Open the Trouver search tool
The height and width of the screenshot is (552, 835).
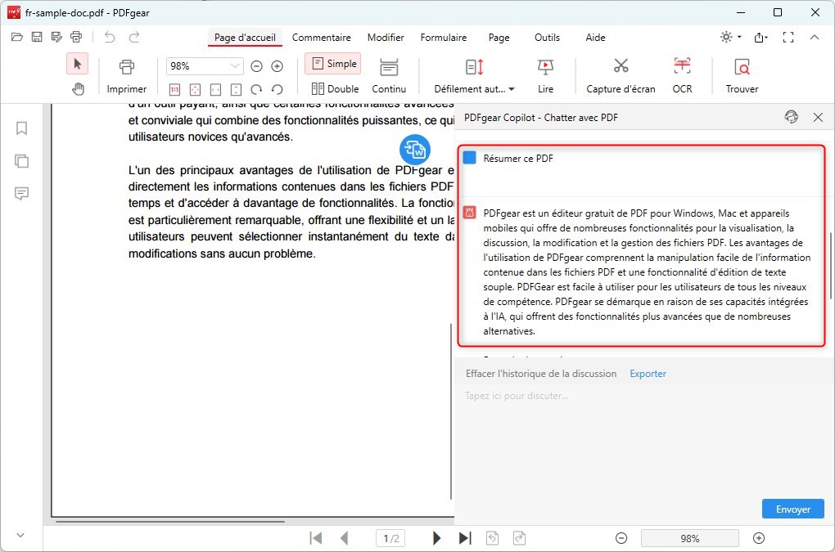[x=741, y=74]
